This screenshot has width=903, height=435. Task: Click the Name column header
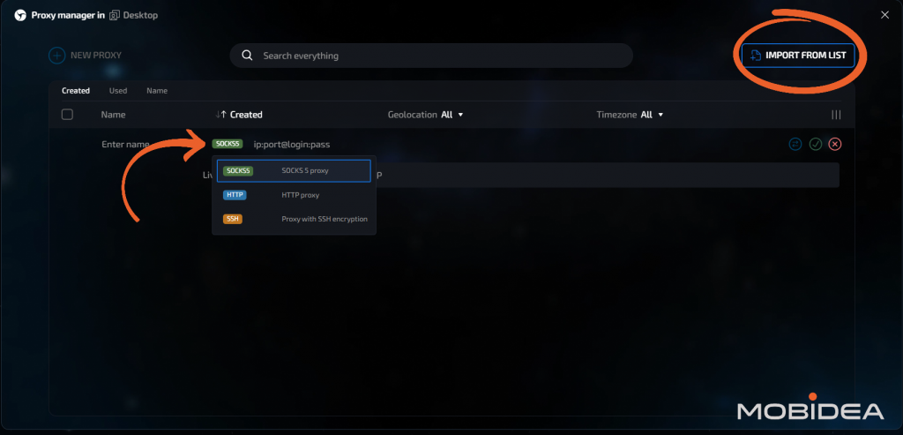(x=114, y=115)
